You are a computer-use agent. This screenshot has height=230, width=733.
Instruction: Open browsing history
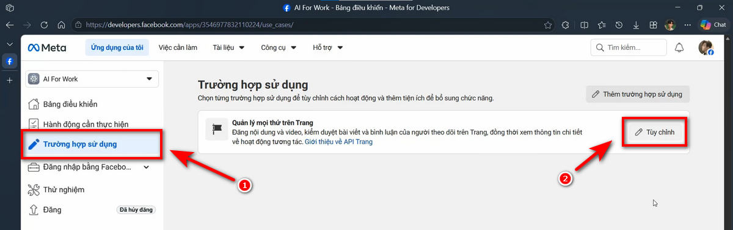tap(619, 25)
